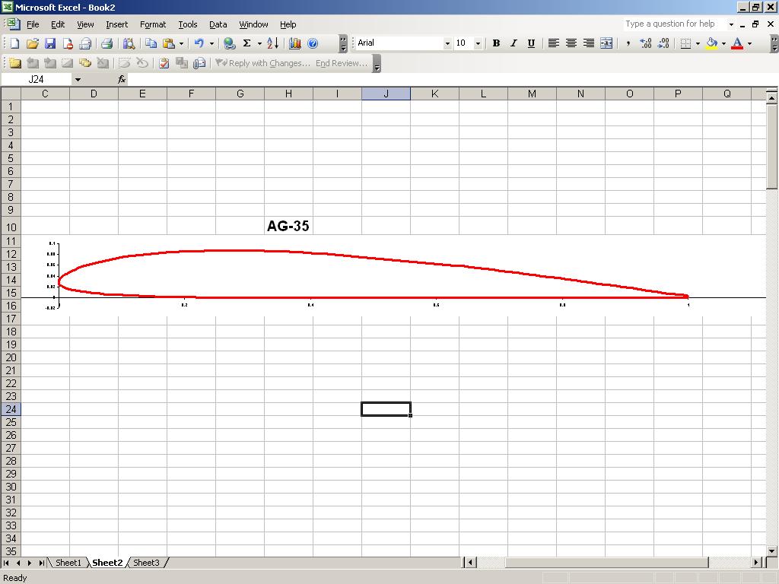Paste using the clipboard icon
779x584 pixels.
point(169,43)
